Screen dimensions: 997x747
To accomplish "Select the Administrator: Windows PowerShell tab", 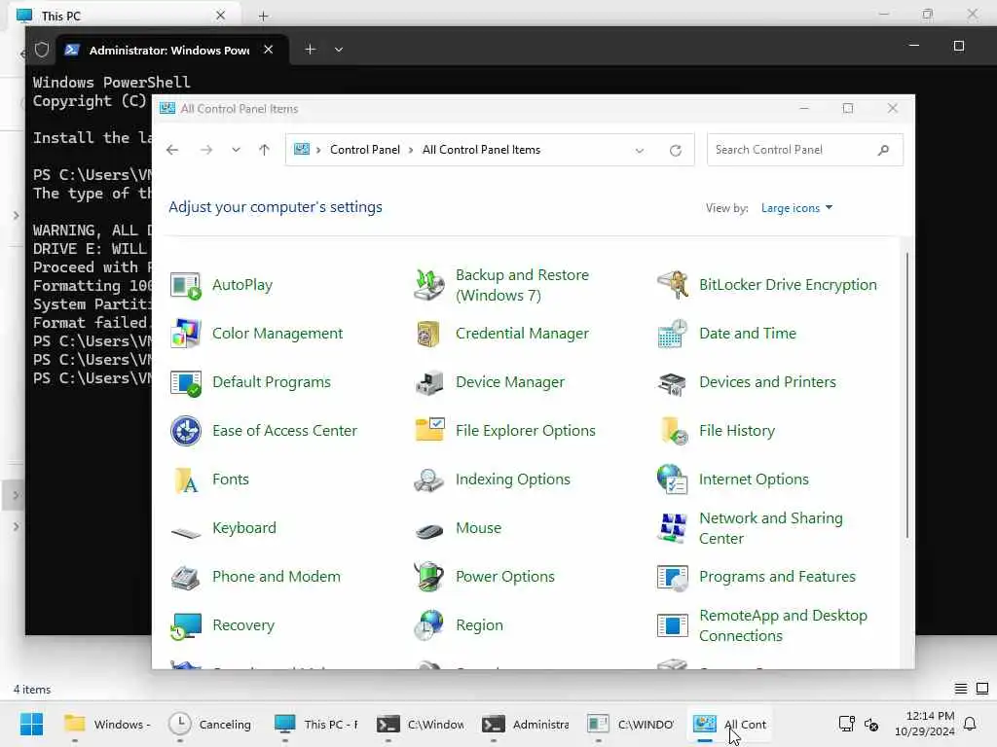I will (169, 51).
